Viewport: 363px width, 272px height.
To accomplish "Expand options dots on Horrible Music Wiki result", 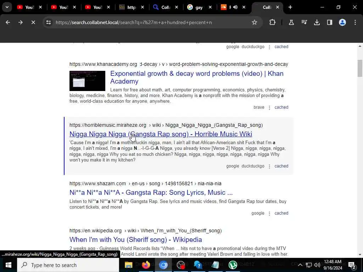I will coord(269,166).
